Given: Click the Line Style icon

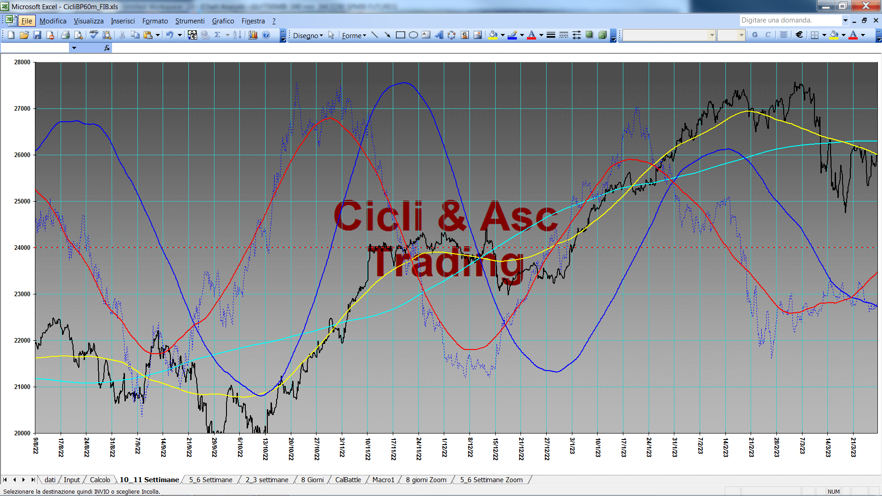Looking at the screenshot, I should pos(551,35).
